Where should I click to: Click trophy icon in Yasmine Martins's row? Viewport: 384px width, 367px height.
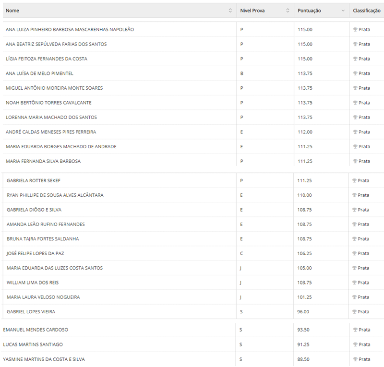click(355, 359)
